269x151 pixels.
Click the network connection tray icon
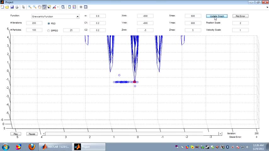[x=243, y=147]
